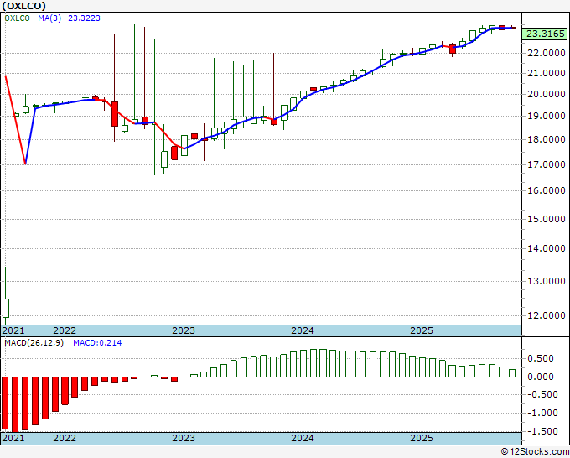The width and height of the screenshot is (570, 458).
Task: Click the 14.0000 price axis label
Action: 547,248
